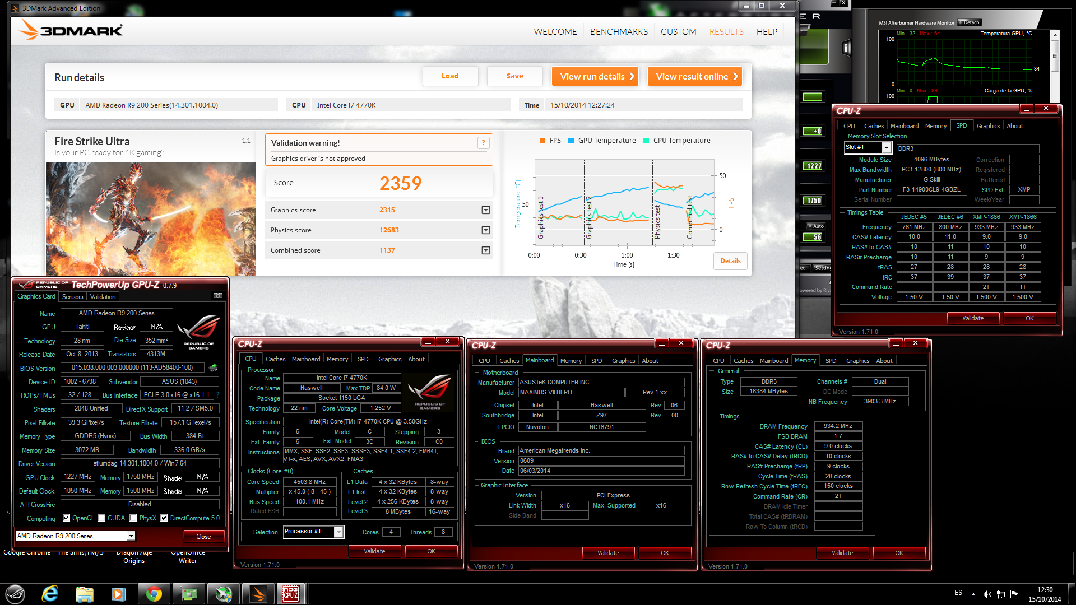Open the BENCHMARKS section in 3DMark
Screen dimensions: 1076x605
(619, 31)
